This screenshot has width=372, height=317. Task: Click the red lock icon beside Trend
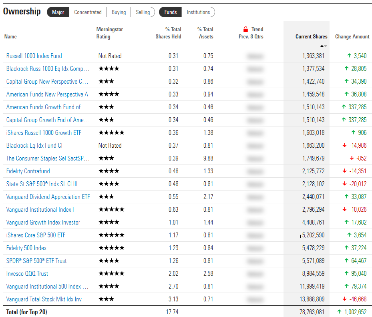tap(245, 29)
